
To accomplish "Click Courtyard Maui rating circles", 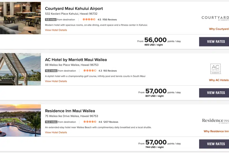I will (89, 20).
